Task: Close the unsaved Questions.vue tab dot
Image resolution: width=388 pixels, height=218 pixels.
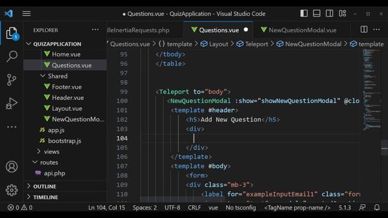Action: [246, 30]
